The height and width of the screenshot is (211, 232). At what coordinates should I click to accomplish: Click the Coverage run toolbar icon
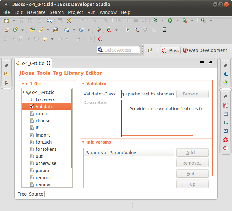tap(203, 20)
